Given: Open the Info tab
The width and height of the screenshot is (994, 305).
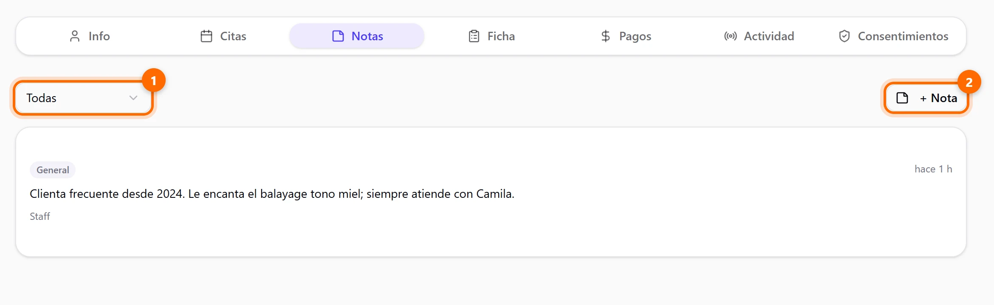Looking at the screenshot, I should click(90, 36).
